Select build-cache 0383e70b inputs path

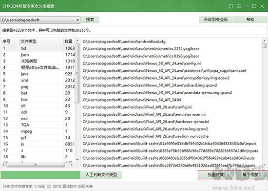(170, 151)
